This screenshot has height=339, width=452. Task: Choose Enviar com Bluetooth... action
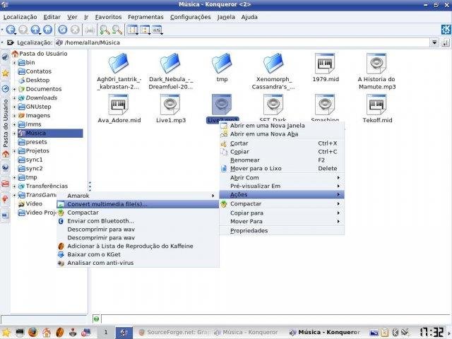point(138,221)
